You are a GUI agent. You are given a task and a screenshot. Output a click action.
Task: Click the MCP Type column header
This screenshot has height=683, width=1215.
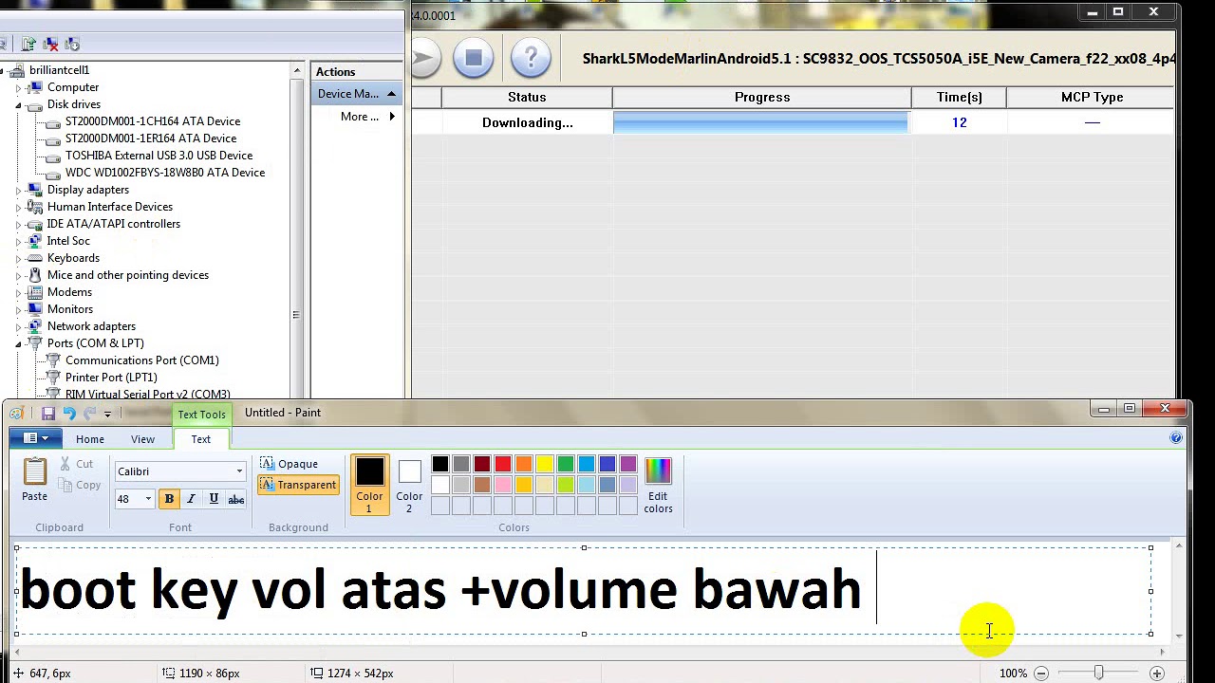[x=1092, y=97]
